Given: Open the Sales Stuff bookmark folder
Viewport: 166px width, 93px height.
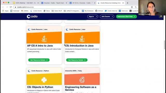Looking at the screenshot, I should [57, 11].
